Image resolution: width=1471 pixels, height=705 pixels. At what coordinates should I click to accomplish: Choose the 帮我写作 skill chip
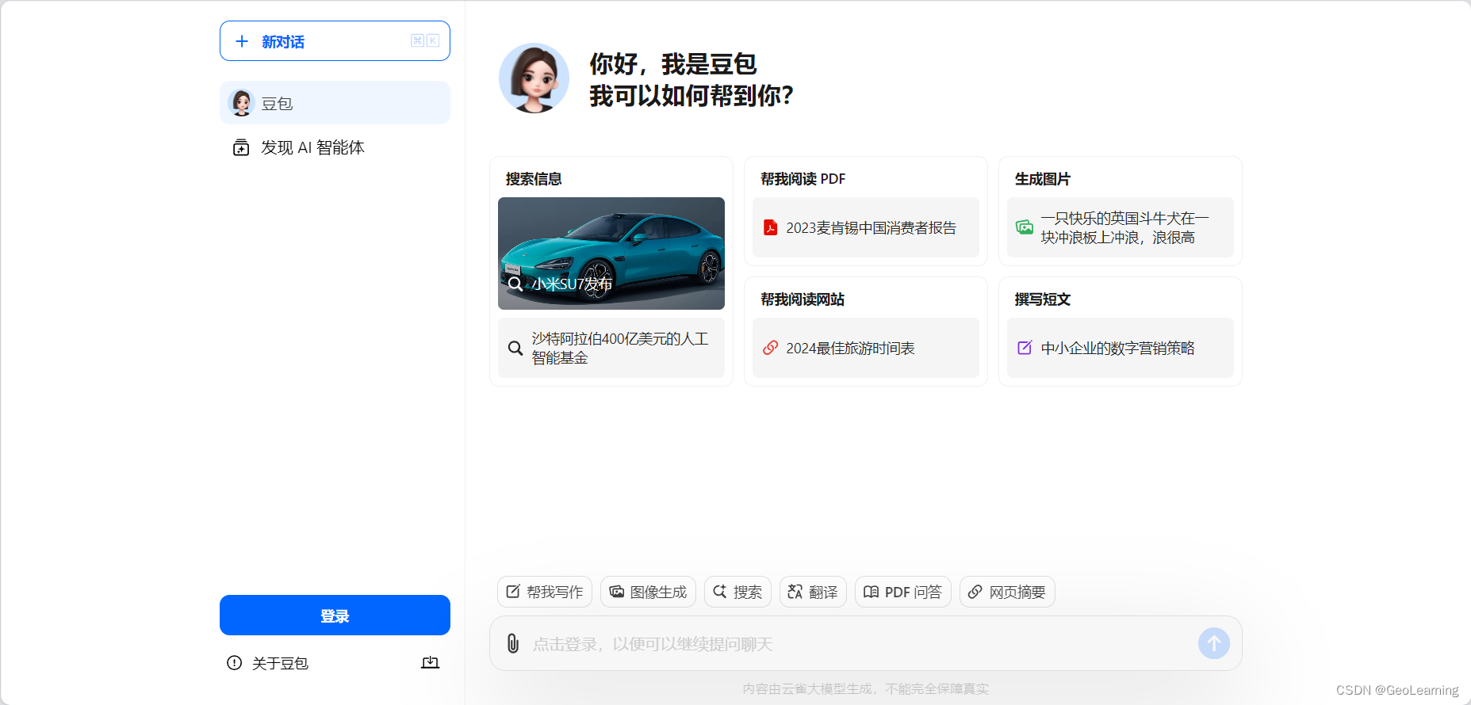click(545, 592)
